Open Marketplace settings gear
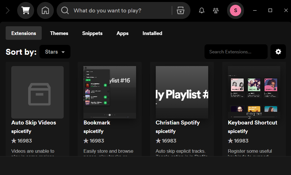The image size is (291, 175). pos(278,52)
